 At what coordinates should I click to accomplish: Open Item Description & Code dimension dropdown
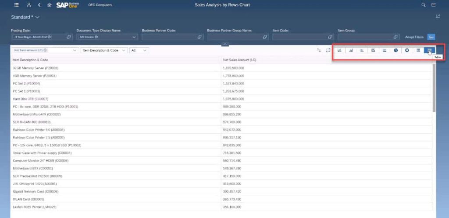click(124, 50)
